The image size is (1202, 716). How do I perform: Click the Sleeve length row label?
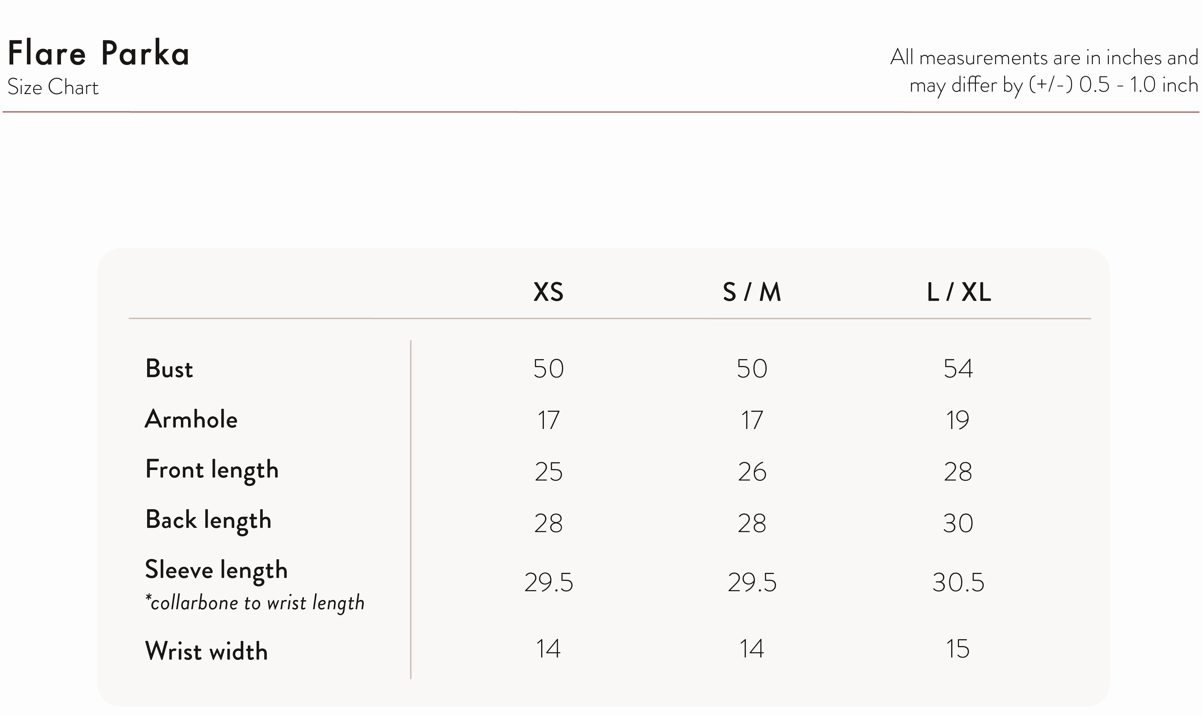(216, 571)
